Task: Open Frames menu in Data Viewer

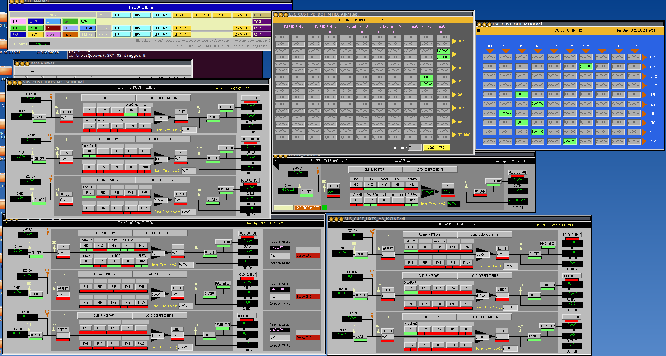Action: (33, 71)
